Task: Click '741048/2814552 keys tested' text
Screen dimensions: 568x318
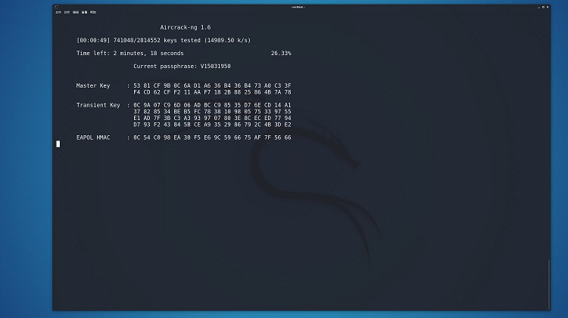Action: pyautogui.click(x=157, y=41)
